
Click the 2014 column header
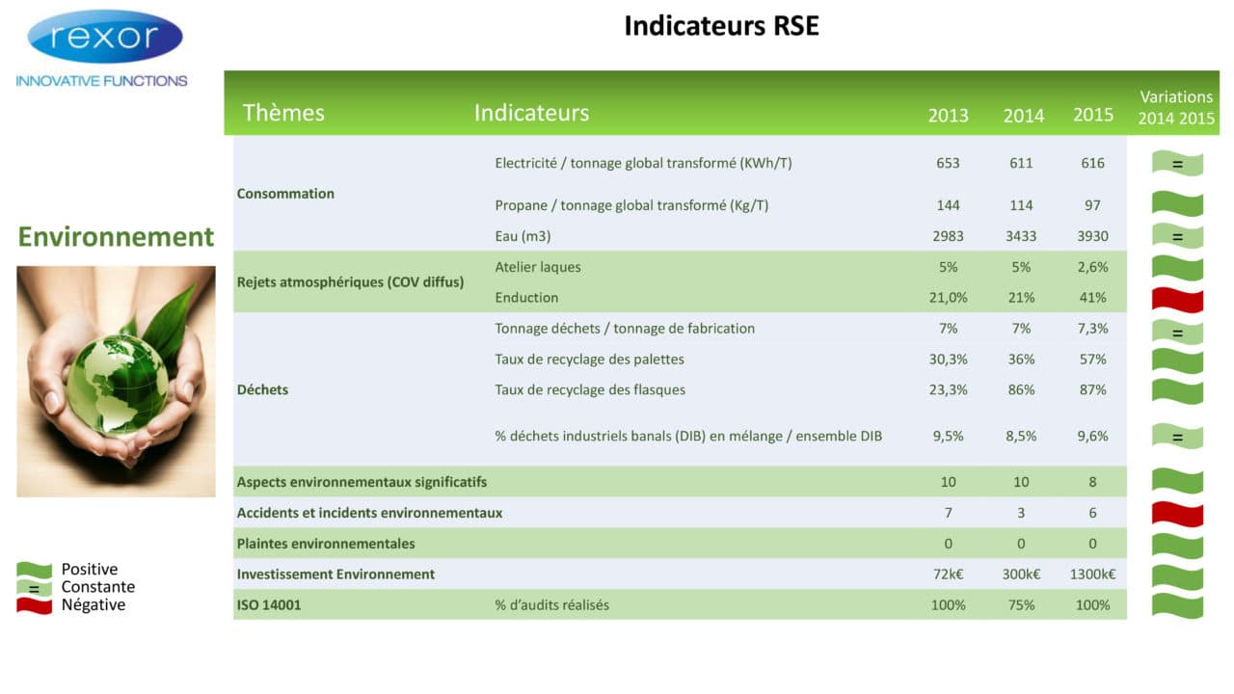pyautogui.click(x=1024, y=116)
